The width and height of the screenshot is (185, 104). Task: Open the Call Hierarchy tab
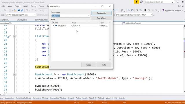point(120,98)
